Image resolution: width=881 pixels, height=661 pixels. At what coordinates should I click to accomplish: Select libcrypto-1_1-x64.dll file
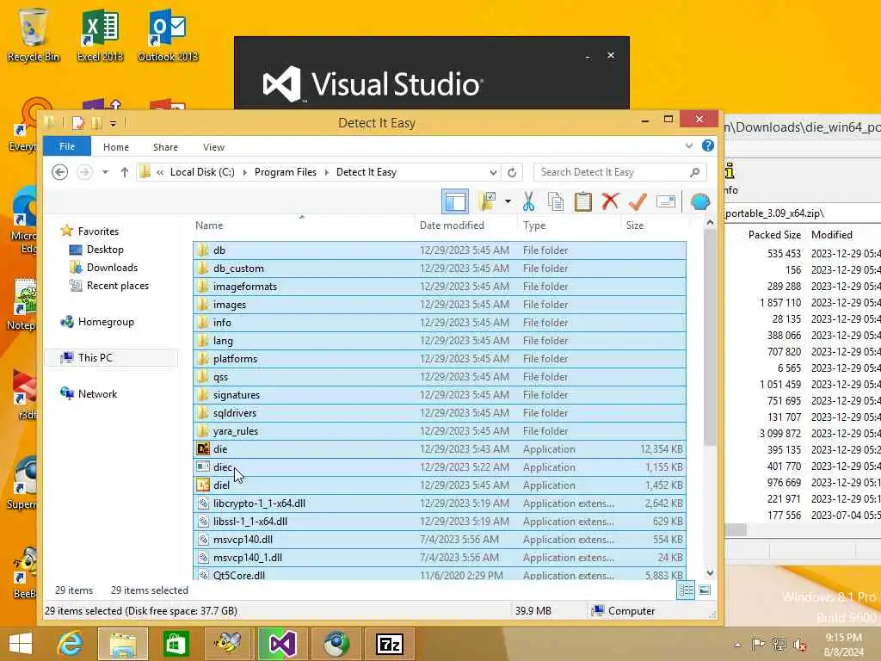[440, 503]
